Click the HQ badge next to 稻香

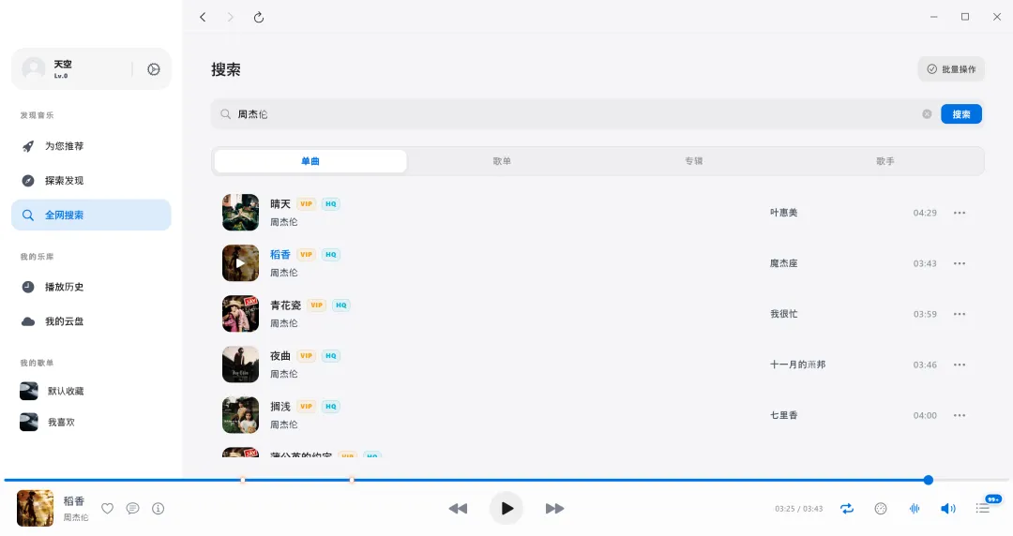click(331, 255)
